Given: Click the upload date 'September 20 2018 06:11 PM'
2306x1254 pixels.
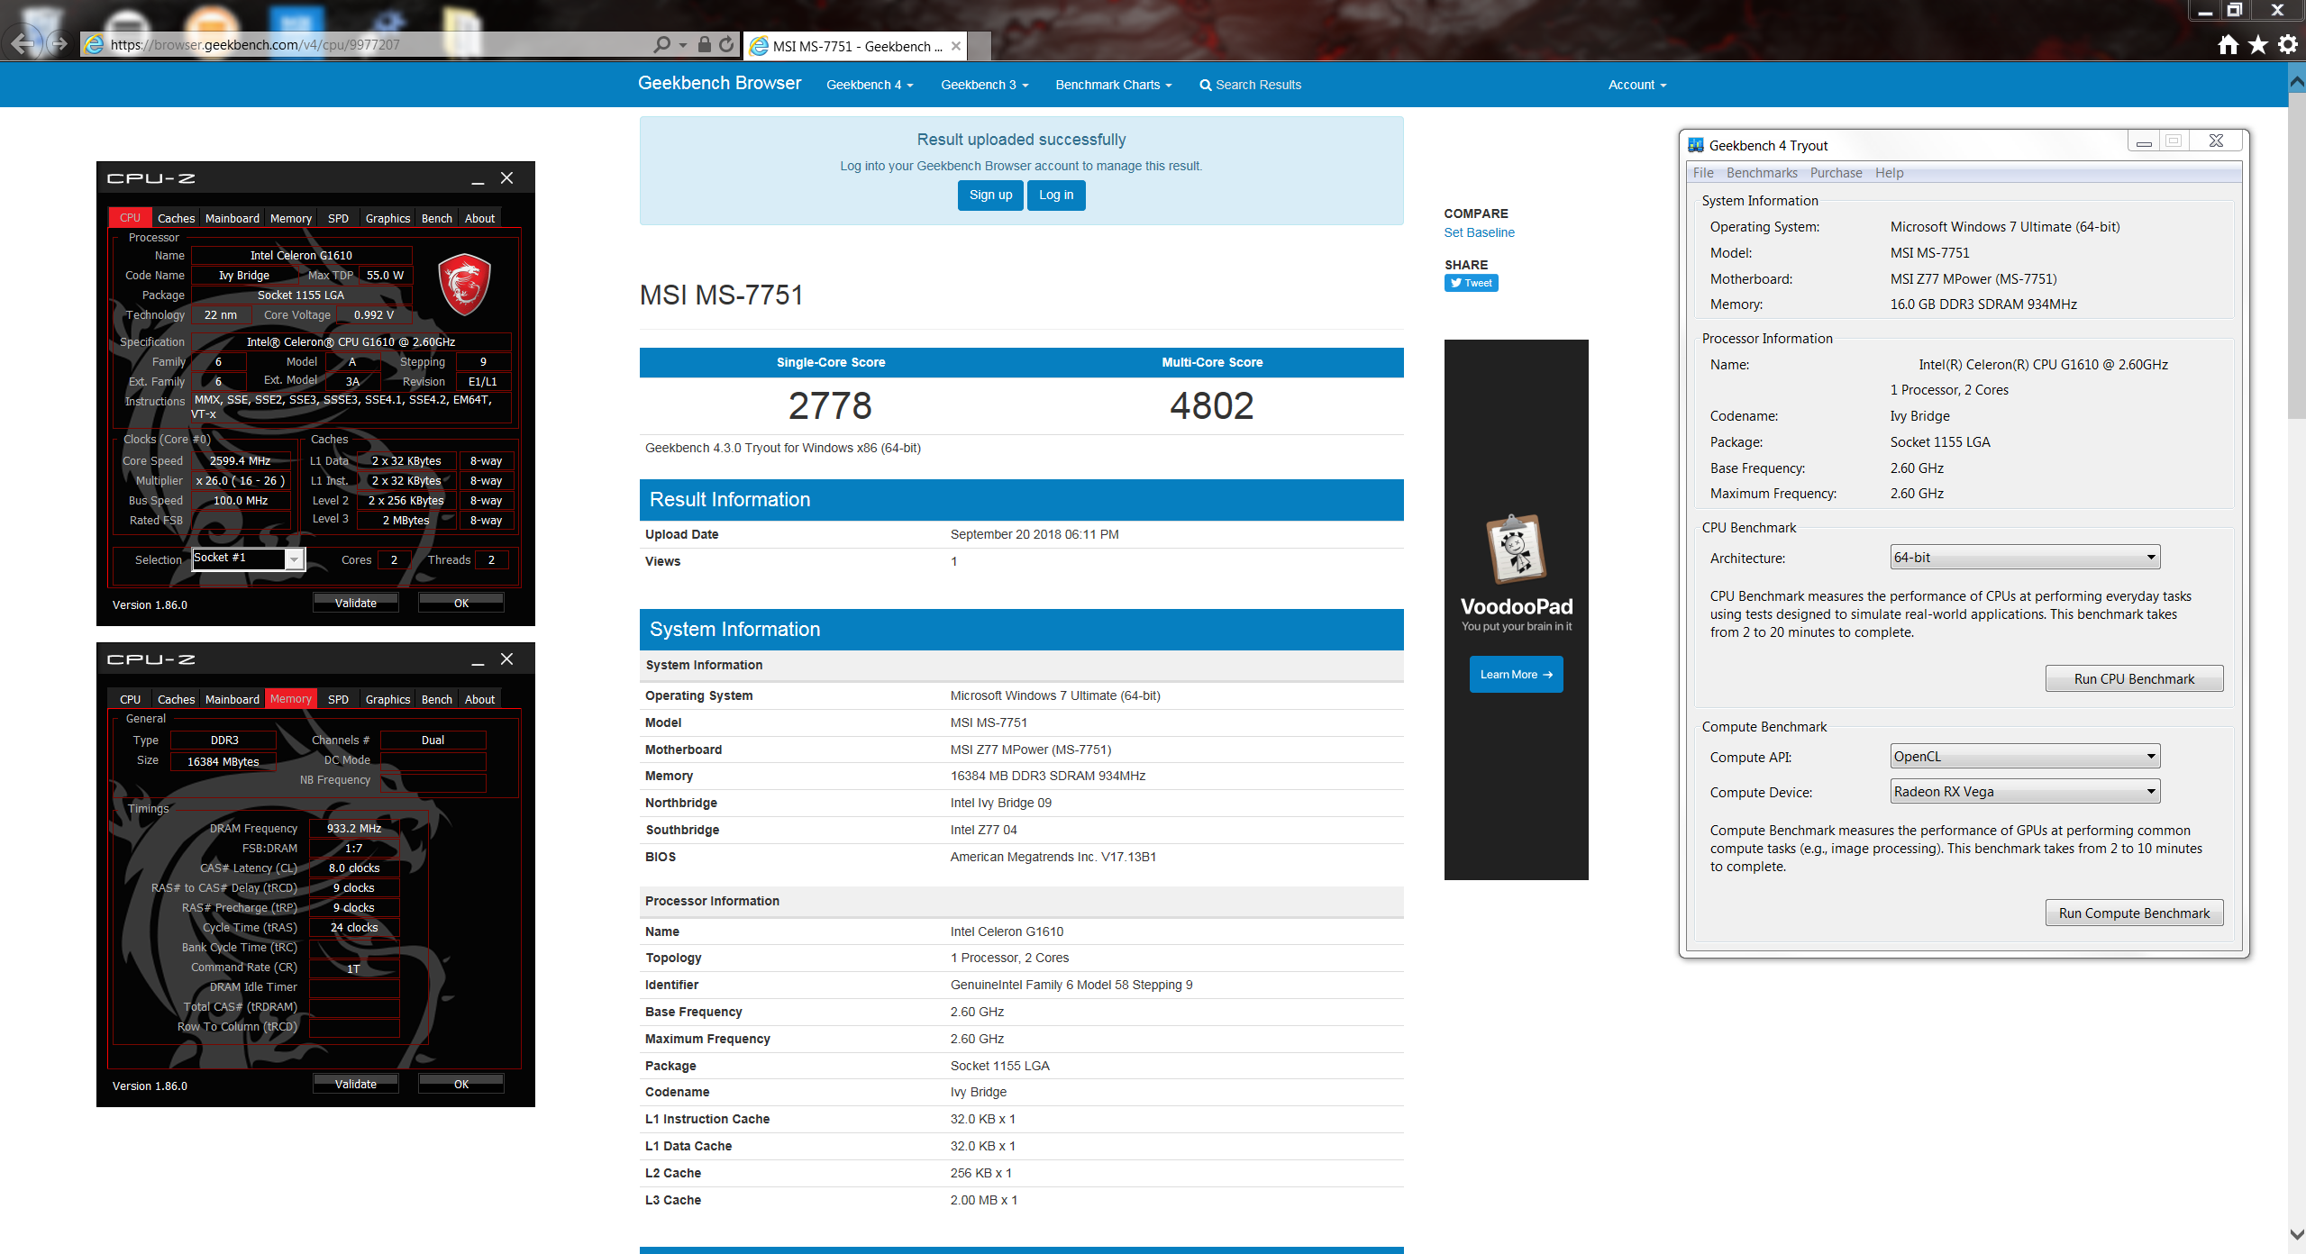Looking at the screenshot, I should point(1035,534).
